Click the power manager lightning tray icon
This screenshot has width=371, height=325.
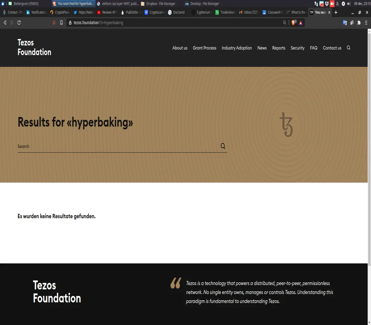343,4
